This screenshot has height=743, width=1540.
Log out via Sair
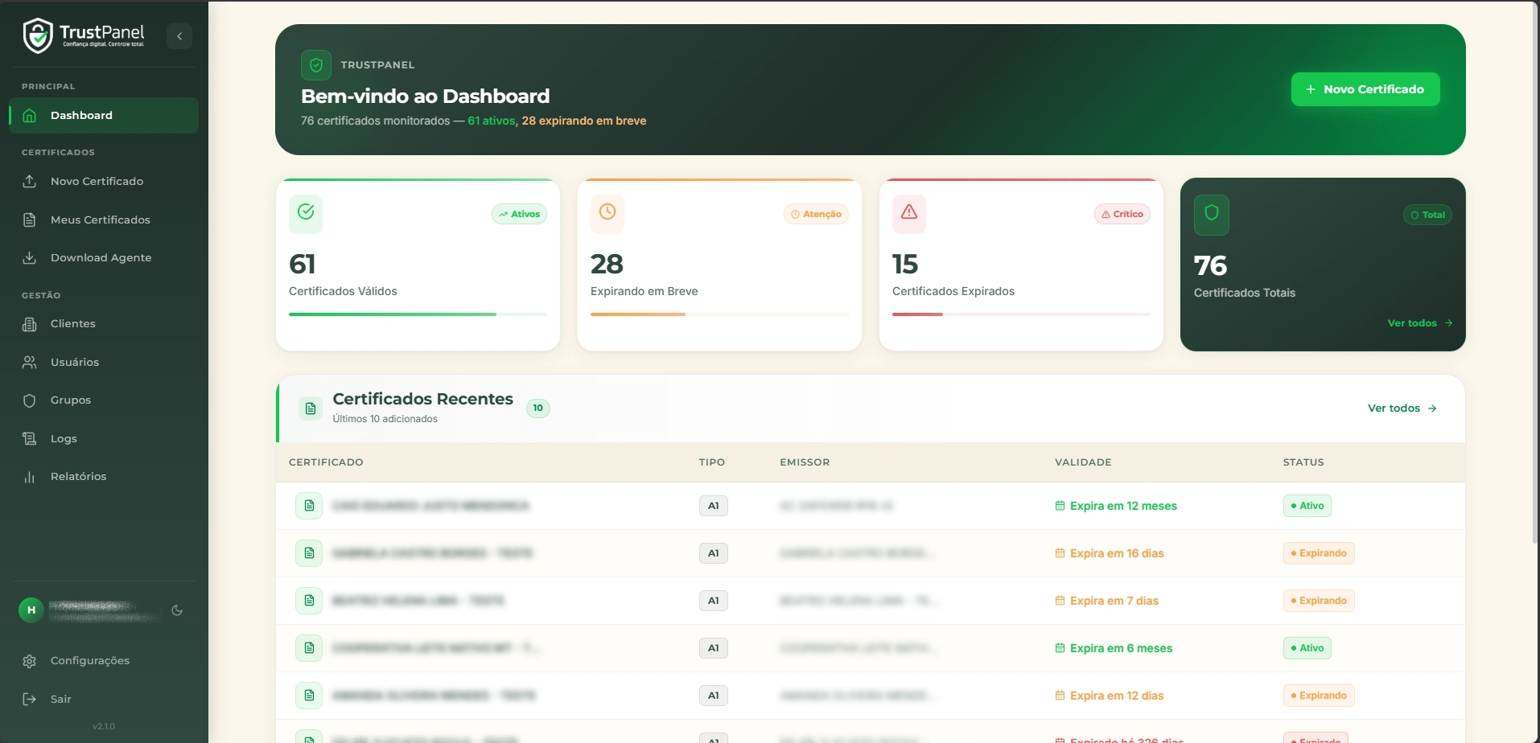104,699
